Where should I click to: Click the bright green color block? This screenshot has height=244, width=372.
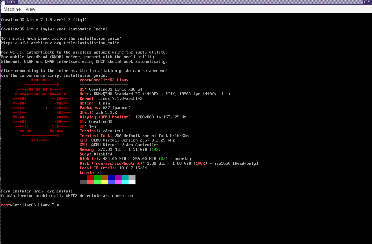97,182
